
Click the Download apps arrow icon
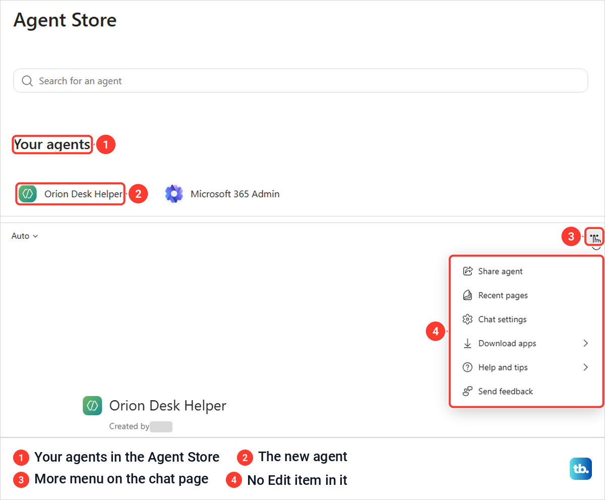(x=467, y=343)
